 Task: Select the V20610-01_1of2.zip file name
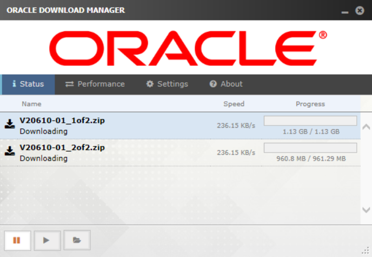tap(62, 121)
